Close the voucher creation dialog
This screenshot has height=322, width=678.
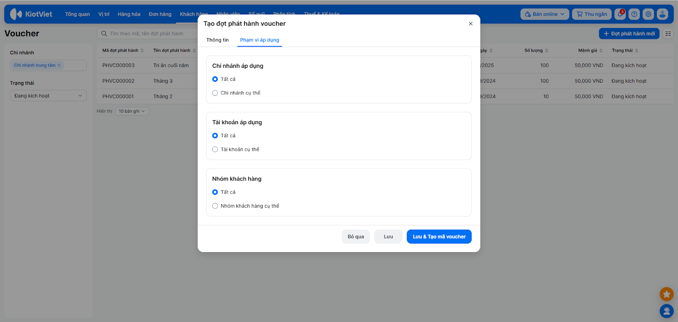click(470, 24)
